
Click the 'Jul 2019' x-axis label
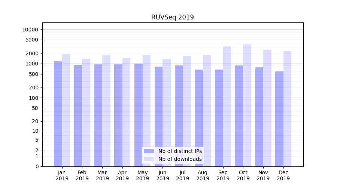[183, 175]
